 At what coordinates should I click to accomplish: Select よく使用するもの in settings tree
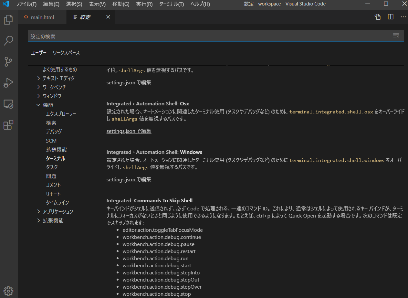click(60, 69)
